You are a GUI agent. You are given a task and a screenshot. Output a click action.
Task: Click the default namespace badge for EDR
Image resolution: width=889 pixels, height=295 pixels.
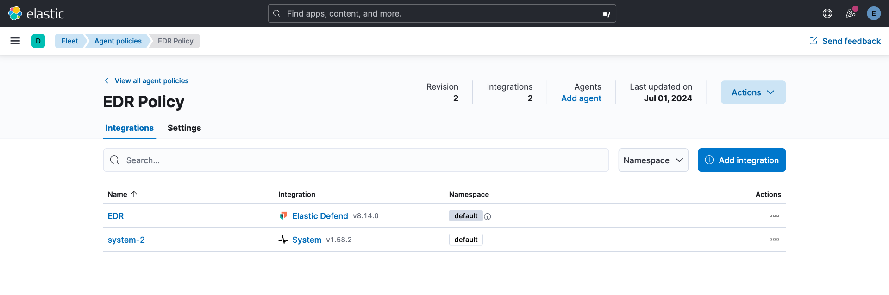pyautogui.click(x=466, y=216)
